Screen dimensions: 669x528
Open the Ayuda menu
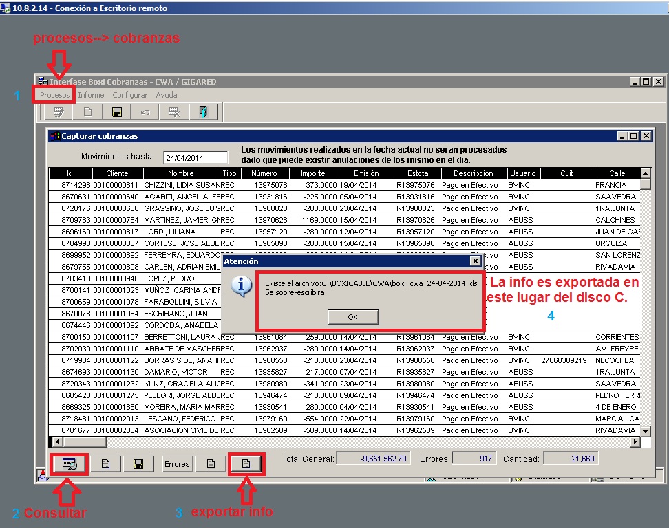166,95
